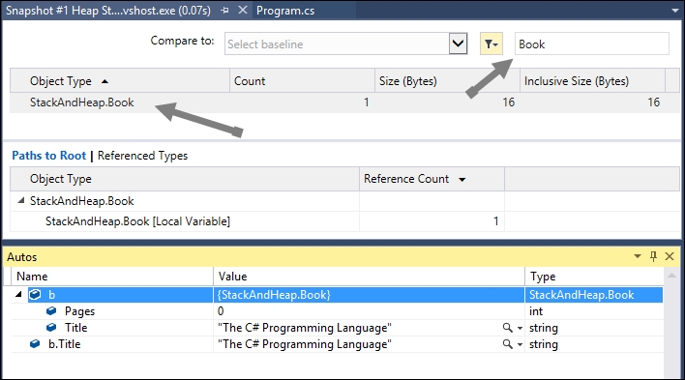
Task: Pin the snapshot tab with pin icon
Action: [x=225, y=10]
